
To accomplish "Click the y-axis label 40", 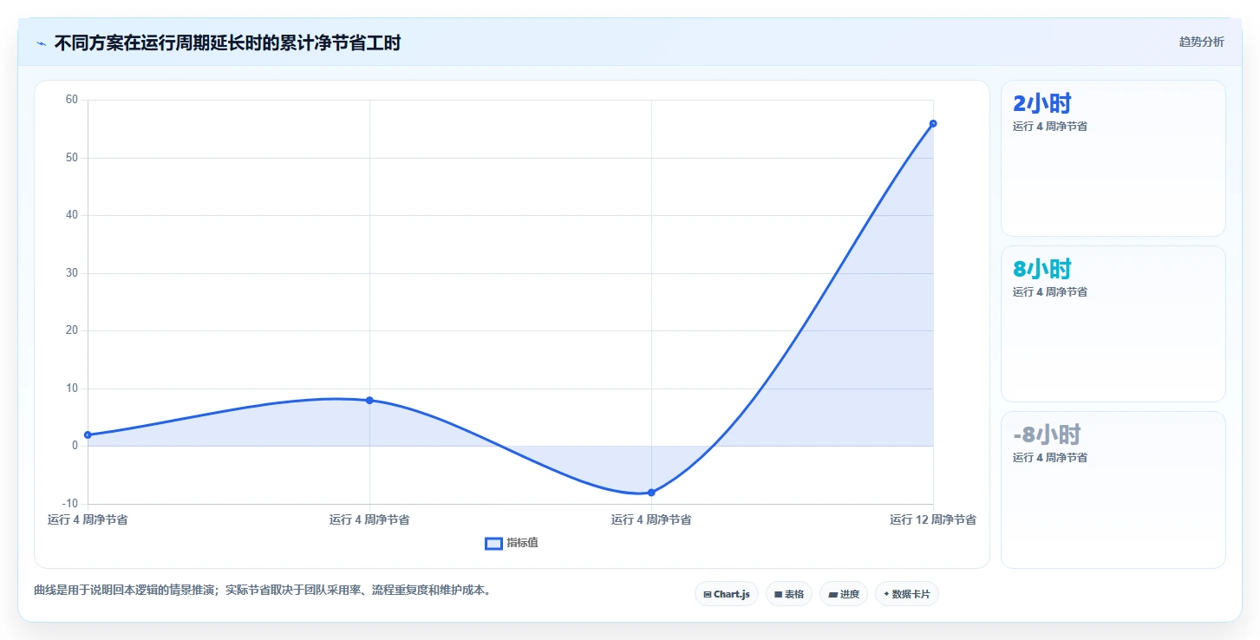I will 72,215.
